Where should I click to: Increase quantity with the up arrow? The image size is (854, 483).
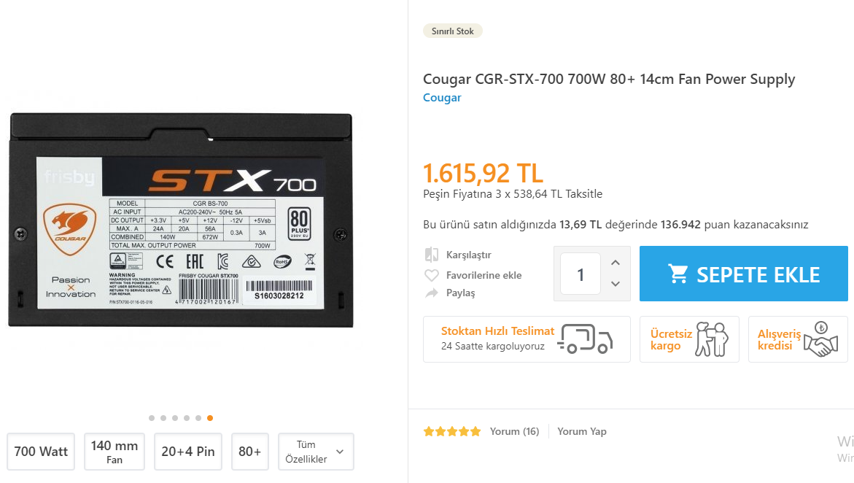click(616, 263)
